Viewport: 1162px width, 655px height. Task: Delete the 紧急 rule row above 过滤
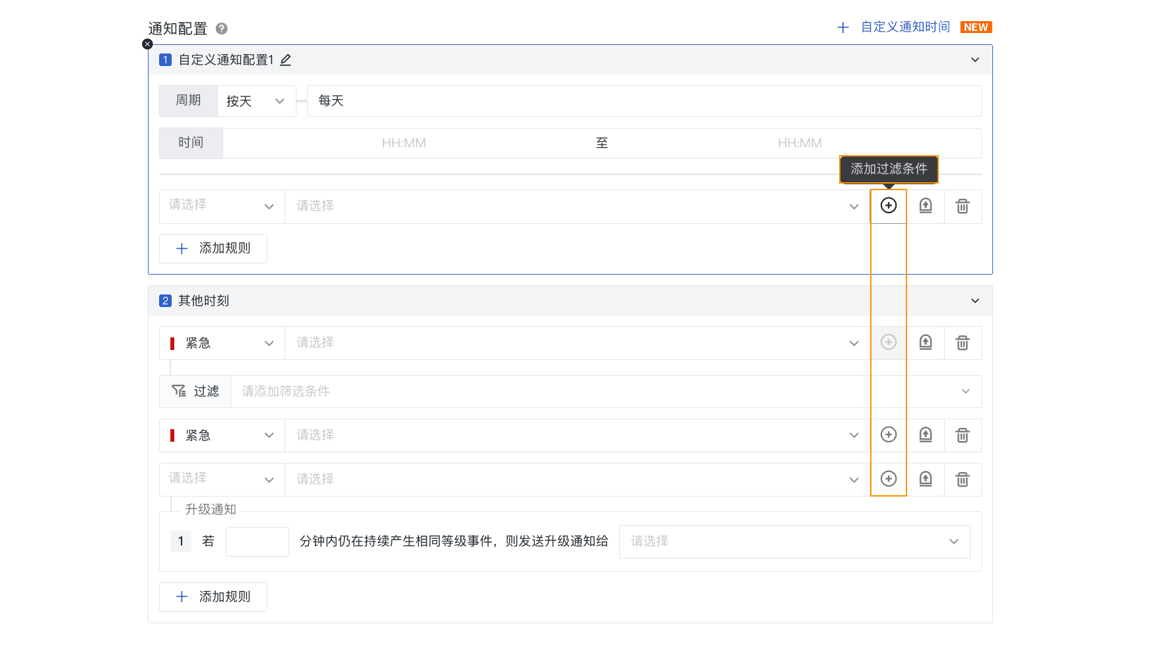tap(963, 343)
